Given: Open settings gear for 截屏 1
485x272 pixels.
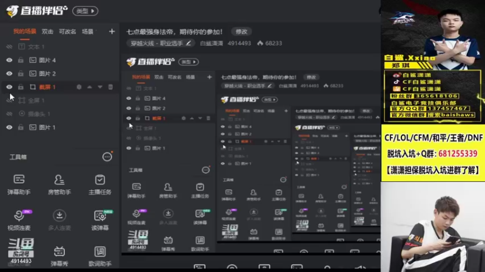Looking at the screenshot, I should click(x=79, y=87).
